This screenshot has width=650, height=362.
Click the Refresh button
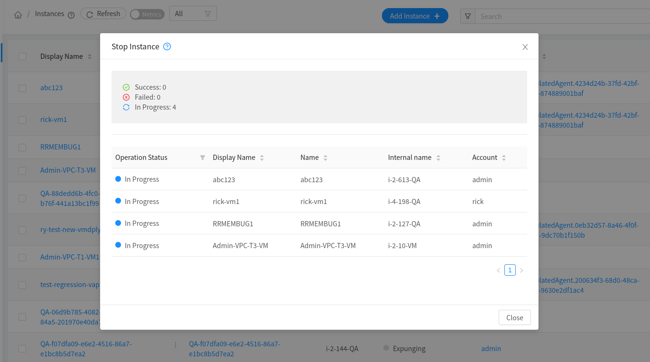tap(103, 14)
